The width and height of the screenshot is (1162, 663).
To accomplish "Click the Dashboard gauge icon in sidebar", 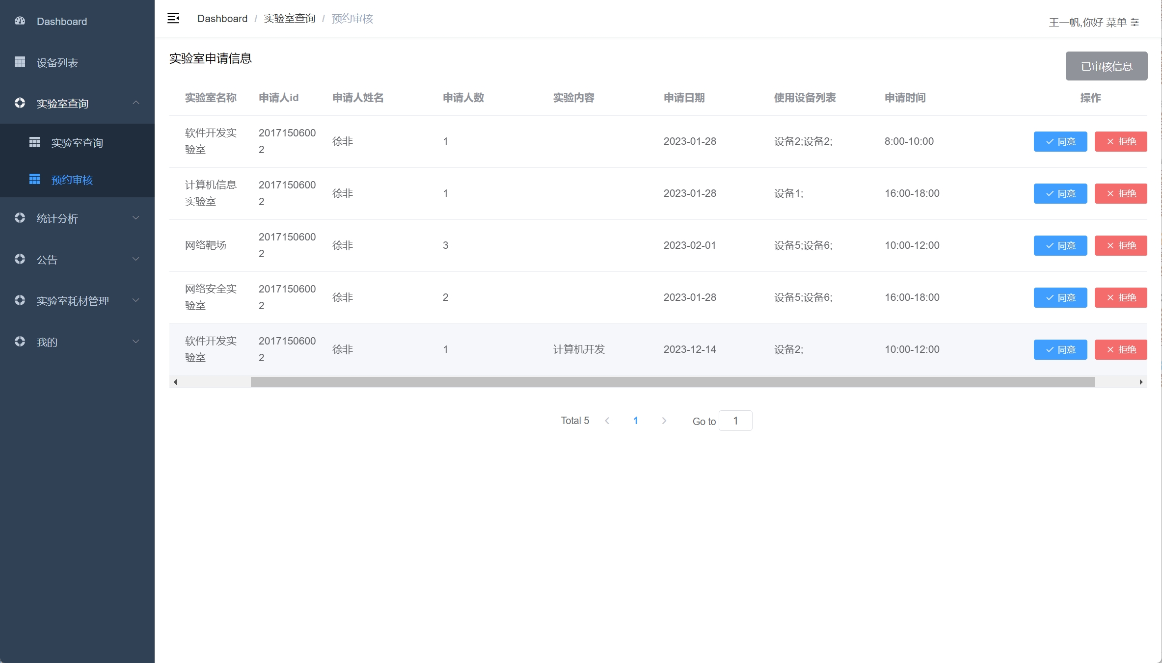I will pos(20,21).
